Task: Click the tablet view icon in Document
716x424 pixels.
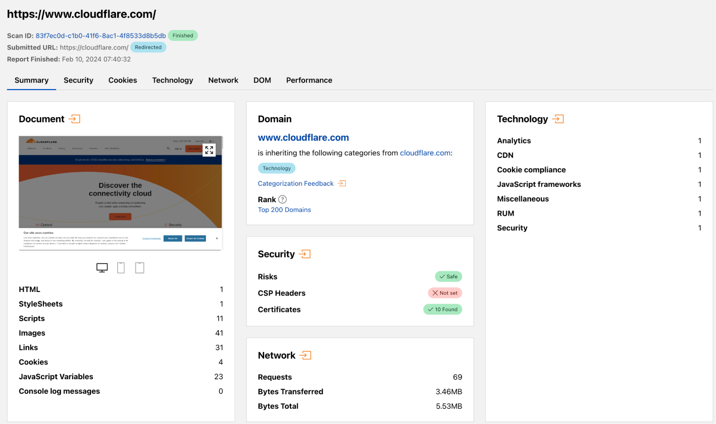Action: 139,268
